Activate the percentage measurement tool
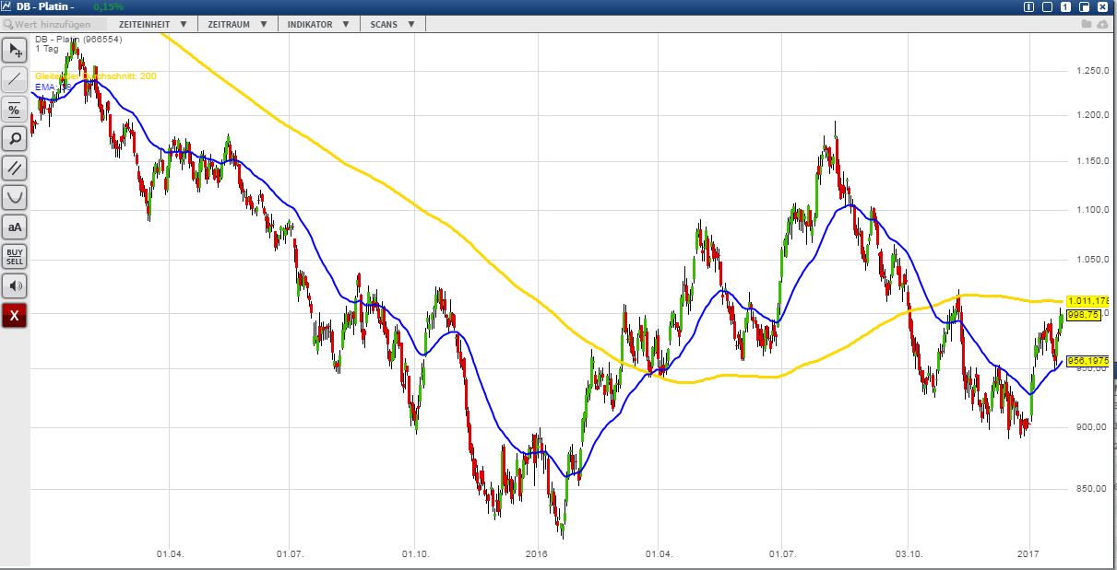This screenshot has width=1117, height=570. click(14, 110)
